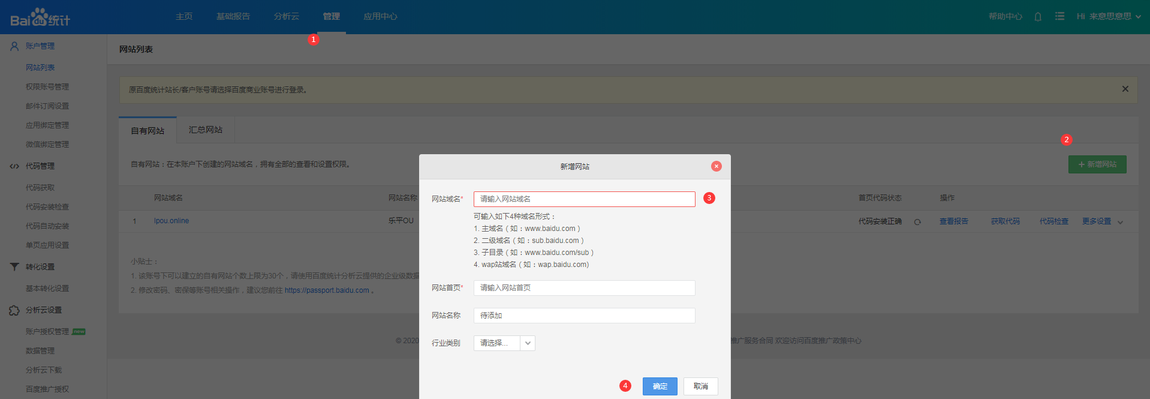Screen dimensions: 1150x399
Task: Open 应用绑定管理 in sidebar
Action: tap(47, 125)
